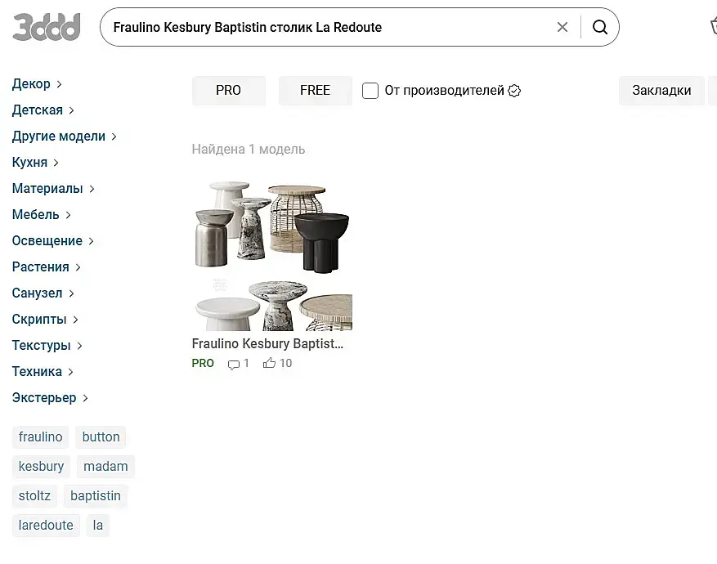This screenshot has height=564, width=717.
Task: Click the thumbs-up likes icon
Action: pos(269,363)
